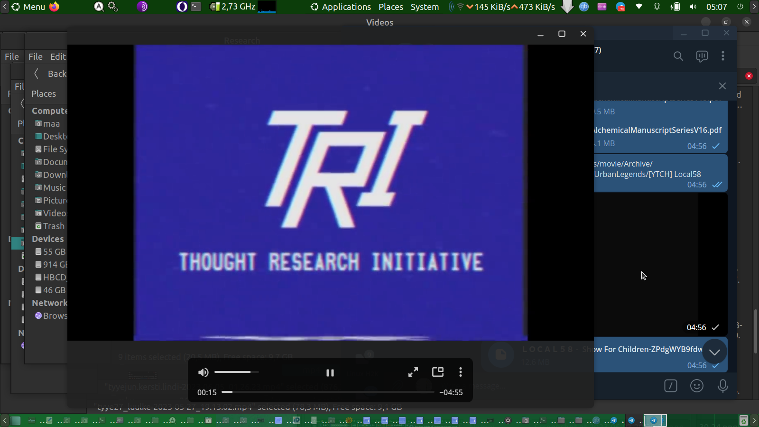Launch Firefox from the top panel
Image resolution: width=759 pixels, height=427 pixels.
(55, 7)
